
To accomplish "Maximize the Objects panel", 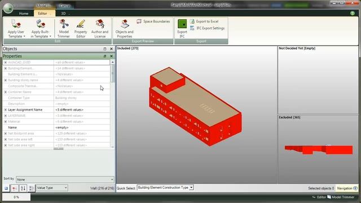I will (105, 49).
